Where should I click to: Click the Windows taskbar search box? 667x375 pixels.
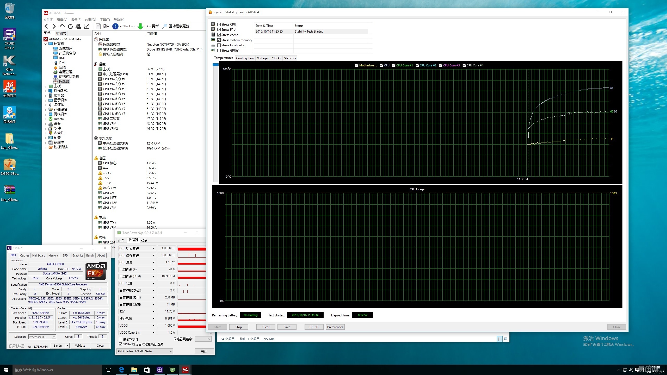pos(57,370)
